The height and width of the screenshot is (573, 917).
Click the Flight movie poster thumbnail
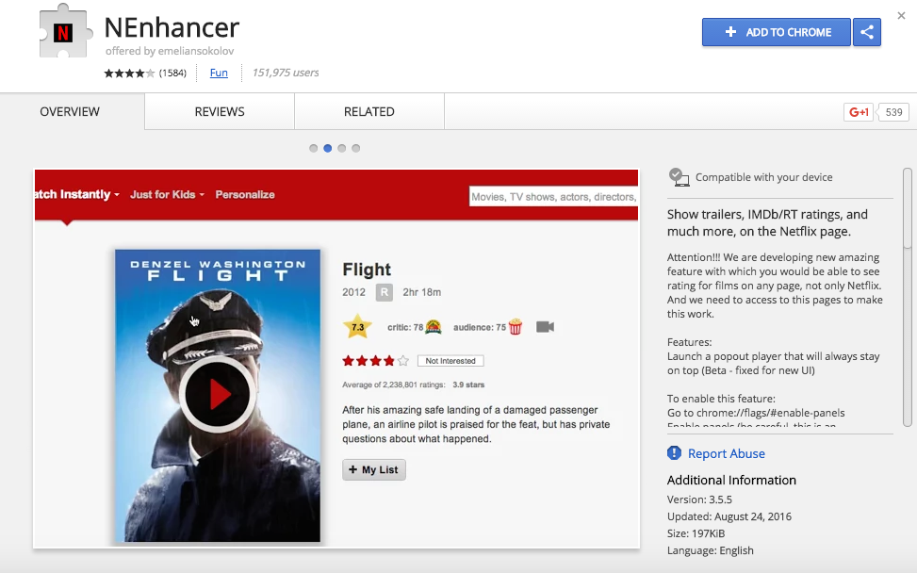pos(218,396)
